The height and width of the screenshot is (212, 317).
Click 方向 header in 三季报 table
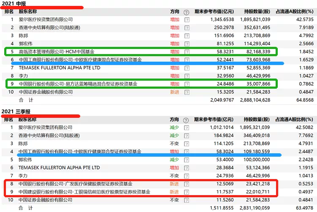tap(174, 120)
